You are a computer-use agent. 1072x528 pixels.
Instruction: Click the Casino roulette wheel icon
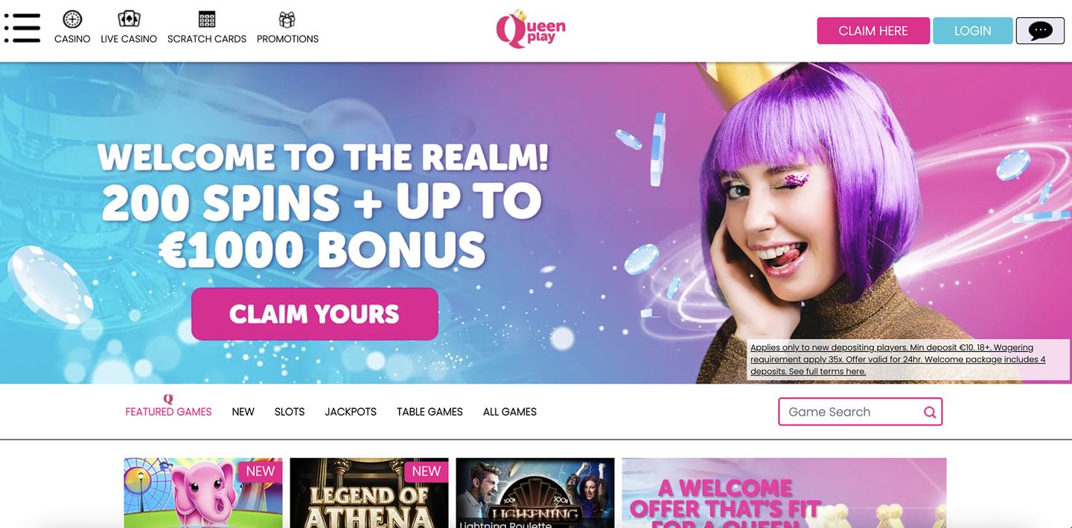point(72,19)
